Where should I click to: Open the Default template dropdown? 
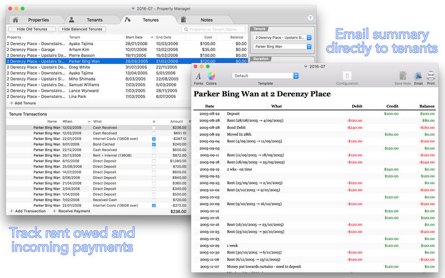click(265, 76)
